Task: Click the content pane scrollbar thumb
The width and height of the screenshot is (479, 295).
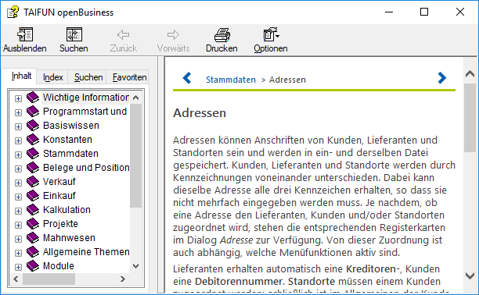Action: tap(470, 117)
